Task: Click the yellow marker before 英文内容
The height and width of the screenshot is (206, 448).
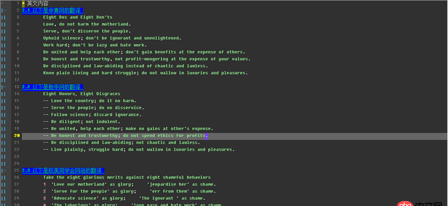Action: pyautogui.click(x=24, y=4)
